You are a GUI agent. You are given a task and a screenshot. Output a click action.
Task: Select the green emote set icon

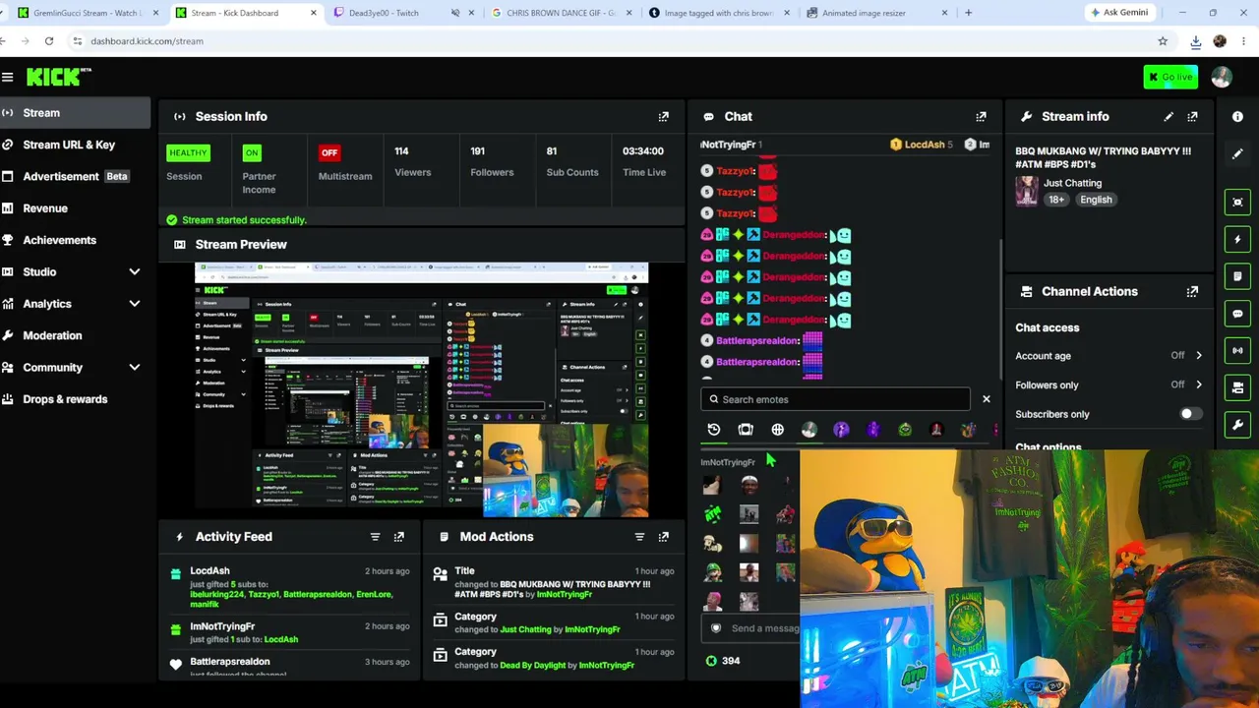(x=905, y=430)
